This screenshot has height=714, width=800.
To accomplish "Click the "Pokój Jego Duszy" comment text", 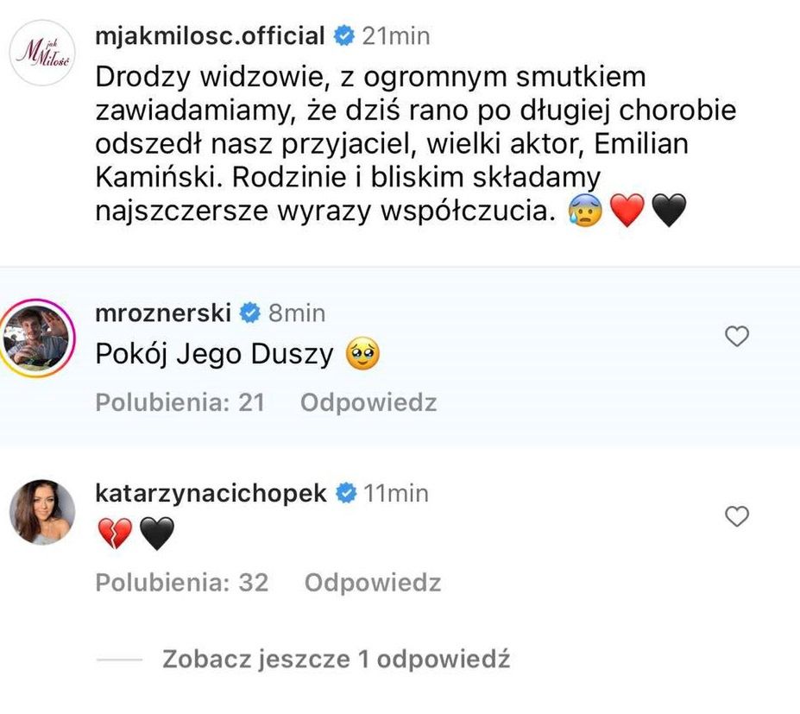I will [214, 356].
